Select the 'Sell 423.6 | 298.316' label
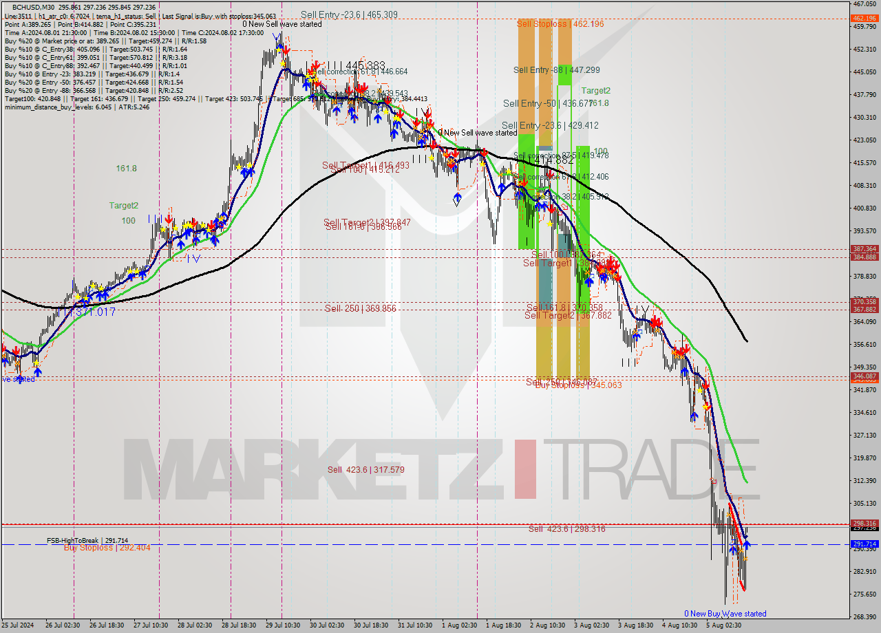Screen dimensions: 881x633 click(x=567, y=528)
